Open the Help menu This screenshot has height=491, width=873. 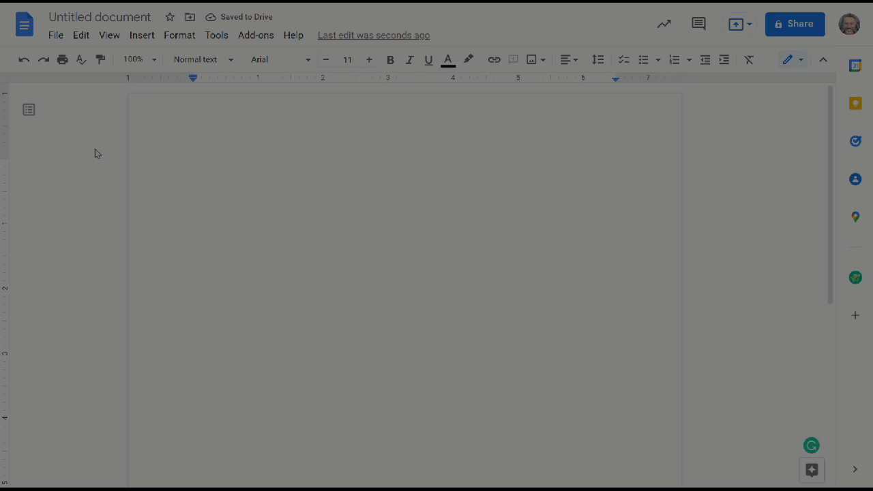[293, 35]
